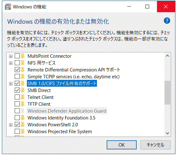This screenshot has width=177, height=155.
Task: Click folder icon beside NFS 用サービス
Action: [23, 63]
